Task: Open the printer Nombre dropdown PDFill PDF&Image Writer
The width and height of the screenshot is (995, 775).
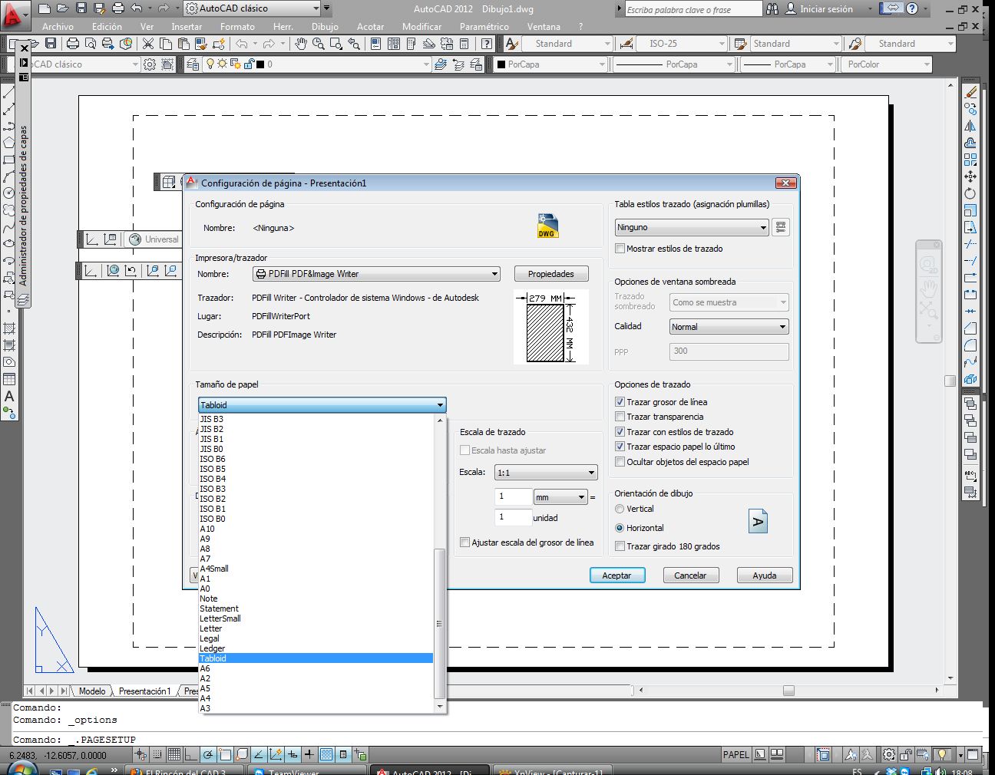Action: [x=376, y=274]
